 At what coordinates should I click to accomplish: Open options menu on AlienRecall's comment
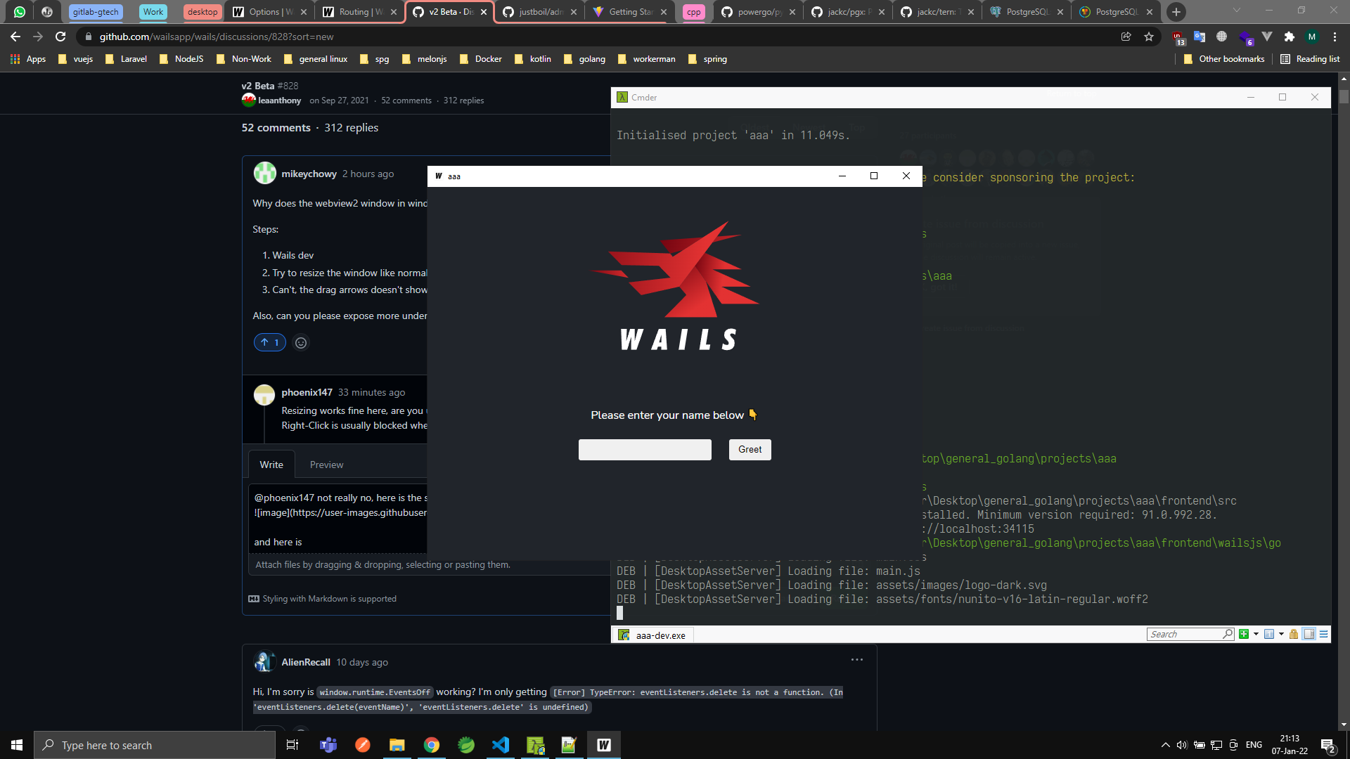click(856, 660)
